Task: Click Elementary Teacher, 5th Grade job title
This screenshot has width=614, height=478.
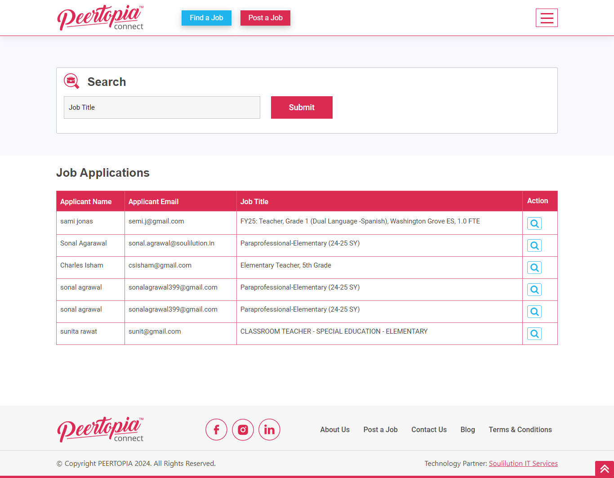Action: pos(286,265)
